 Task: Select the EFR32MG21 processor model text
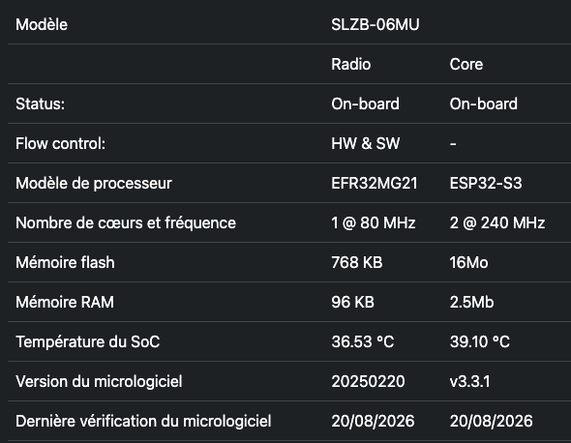pyautogui.click(x=375, y=183)
